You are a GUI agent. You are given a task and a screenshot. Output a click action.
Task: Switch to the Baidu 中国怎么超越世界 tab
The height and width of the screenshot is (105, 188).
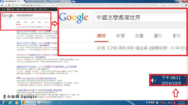(36, 2)
